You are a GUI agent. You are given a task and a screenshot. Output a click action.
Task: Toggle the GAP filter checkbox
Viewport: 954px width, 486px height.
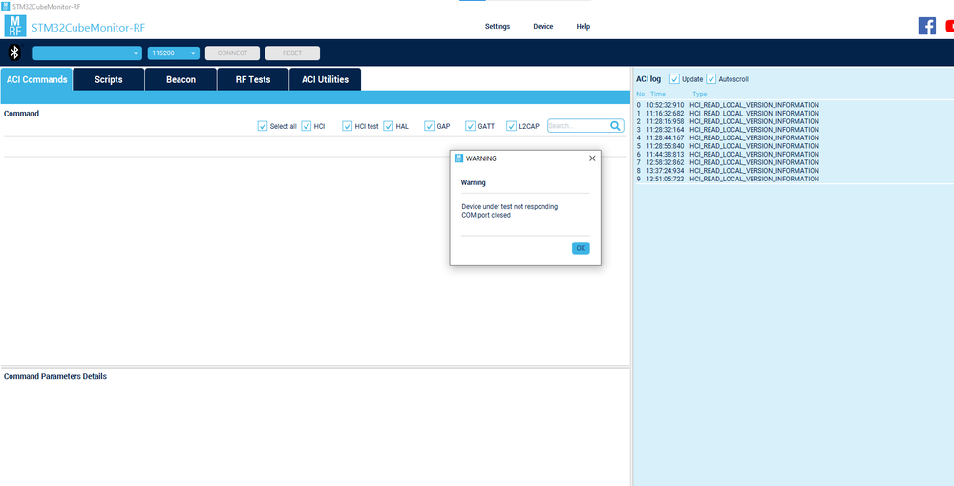(x=430, y=126)
